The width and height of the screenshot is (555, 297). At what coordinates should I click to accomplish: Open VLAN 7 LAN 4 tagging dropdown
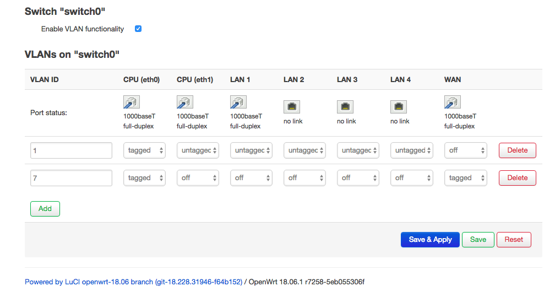coord(412,178)
